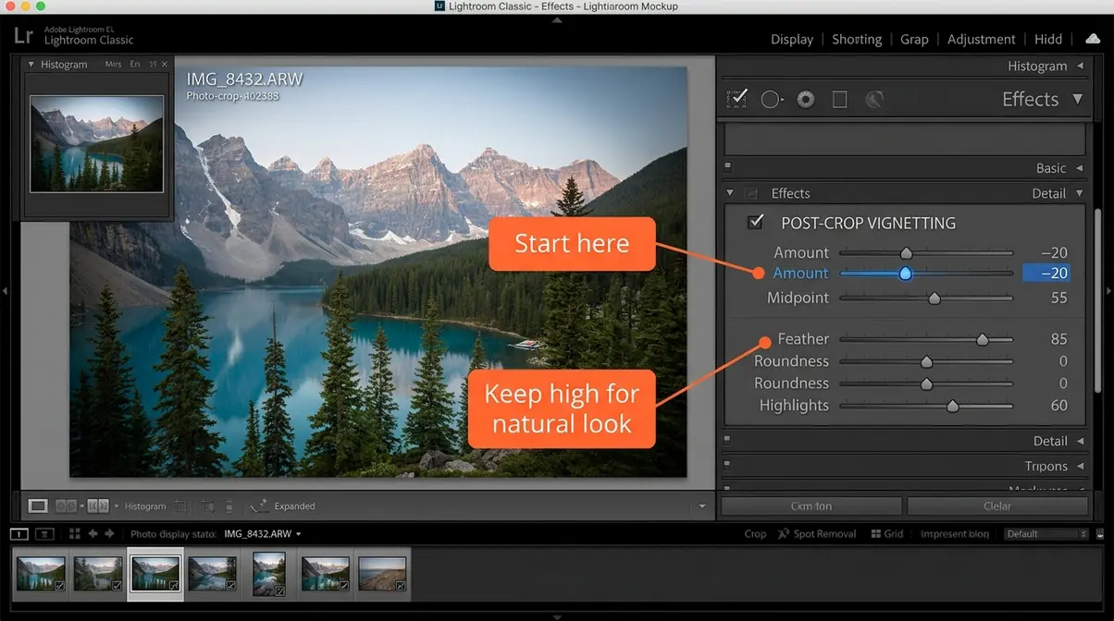Select the crop overlay tool icon in Effects strip
This screenshot has height=621, width=1114.
737,99
